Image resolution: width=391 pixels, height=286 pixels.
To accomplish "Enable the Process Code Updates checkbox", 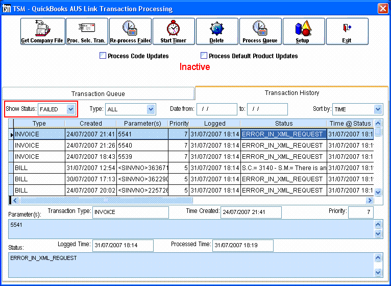I will pos(103,56).
